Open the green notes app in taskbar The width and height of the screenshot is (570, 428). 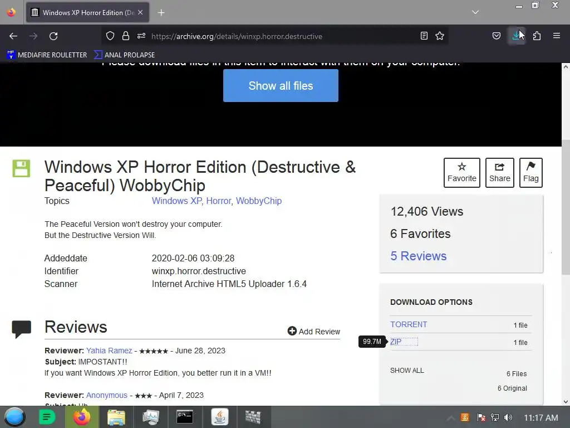47,417
